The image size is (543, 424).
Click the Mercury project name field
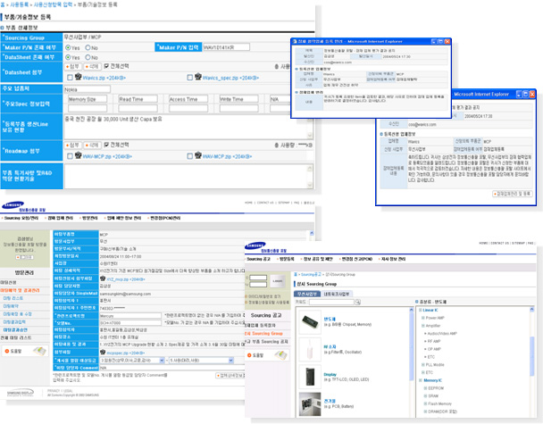(x=130, y=316)
